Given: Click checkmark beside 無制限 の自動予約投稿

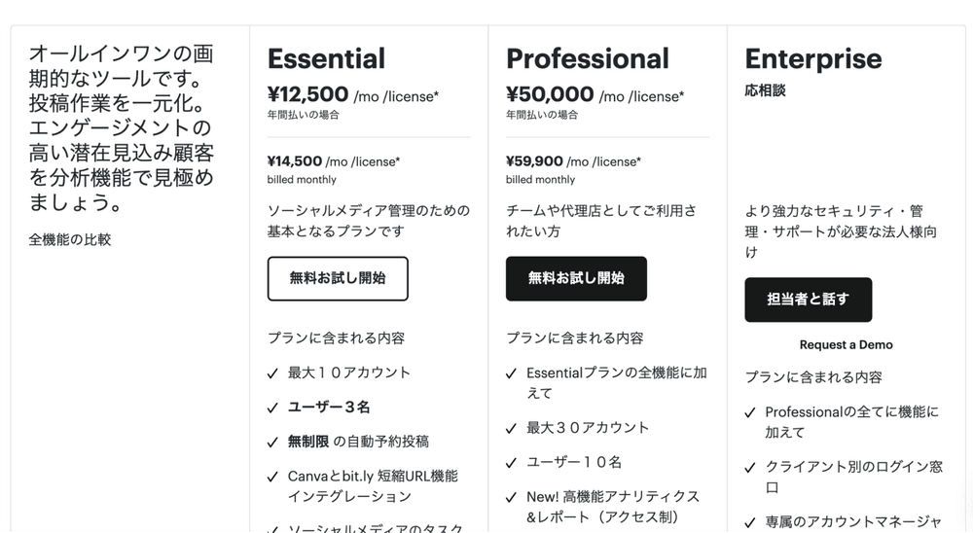Looking at the screenshot, I should click(x=273, y=442).
